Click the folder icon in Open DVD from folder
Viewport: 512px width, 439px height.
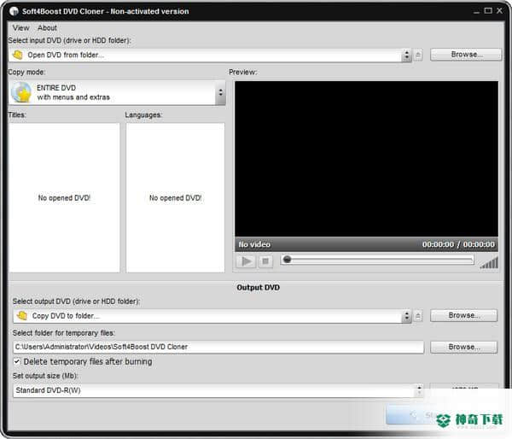pos(18,55)
